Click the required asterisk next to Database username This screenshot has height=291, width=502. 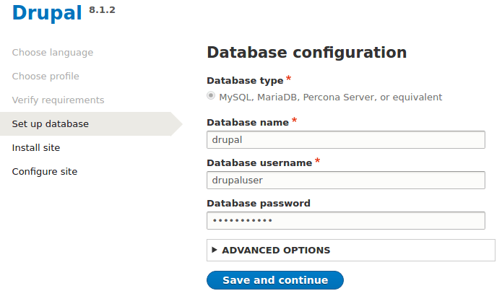click(317, 161)
